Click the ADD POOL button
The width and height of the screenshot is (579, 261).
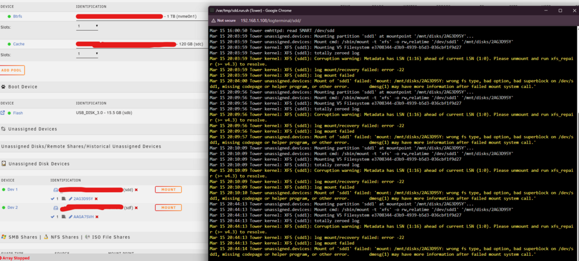tap(12, 70)
